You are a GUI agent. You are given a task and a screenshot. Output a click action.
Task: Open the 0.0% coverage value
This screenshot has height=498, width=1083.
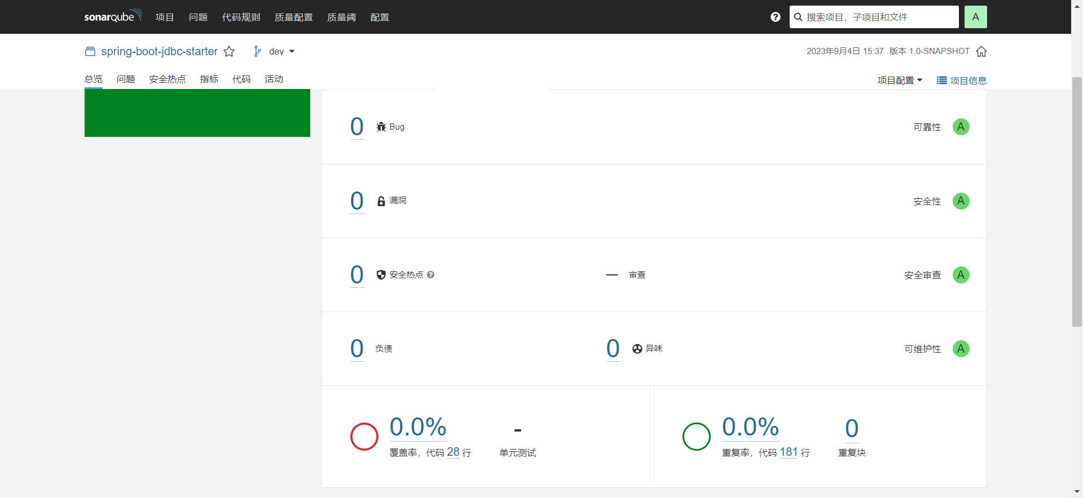pos(418,427)
